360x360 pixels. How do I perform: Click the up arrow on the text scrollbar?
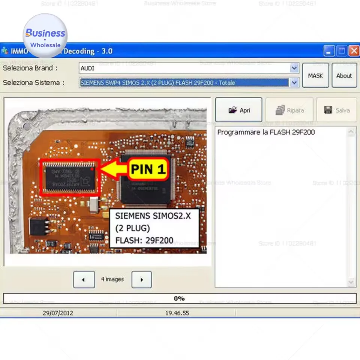[x=351, y=131]
